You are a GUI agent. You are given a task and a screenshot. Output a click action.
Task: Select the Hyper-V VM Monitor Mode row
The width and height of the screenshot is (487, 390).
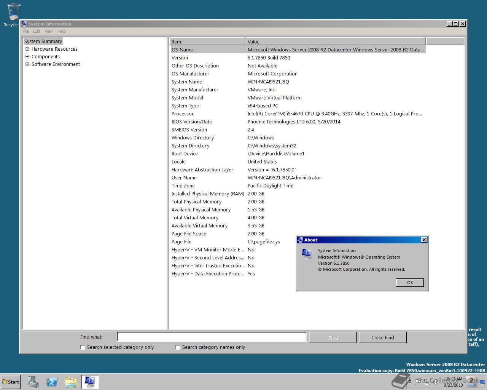pyautogui.click(x=298, y=249)
